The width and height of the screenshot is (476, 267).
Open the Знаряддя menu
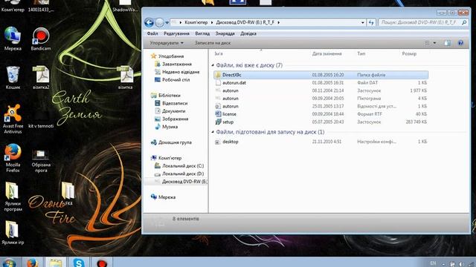[x=225, y=33]
